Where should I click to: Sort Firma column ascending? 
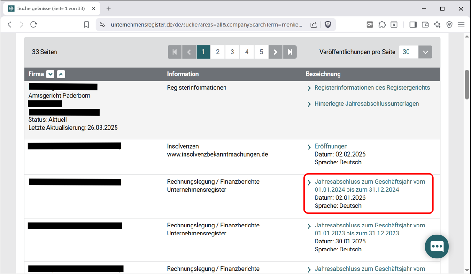(x=61, y=74)
